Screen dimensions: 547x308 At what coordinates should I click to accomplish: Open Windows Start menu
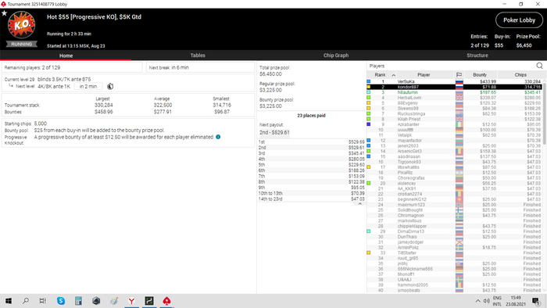pyautogui.click(x=9, y=301)
